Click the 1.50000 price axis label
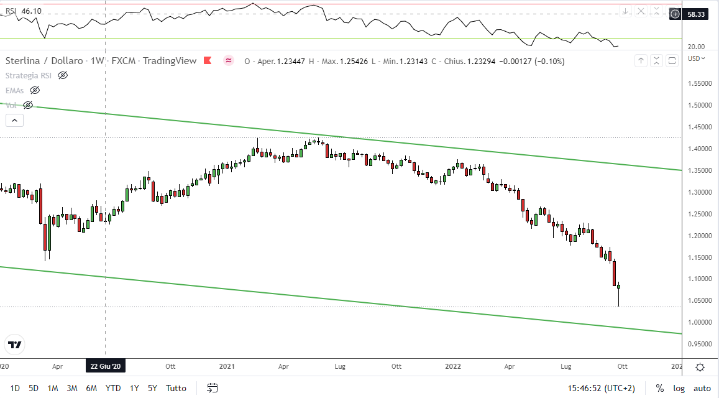Screen dimensions: 719x398 700,105
